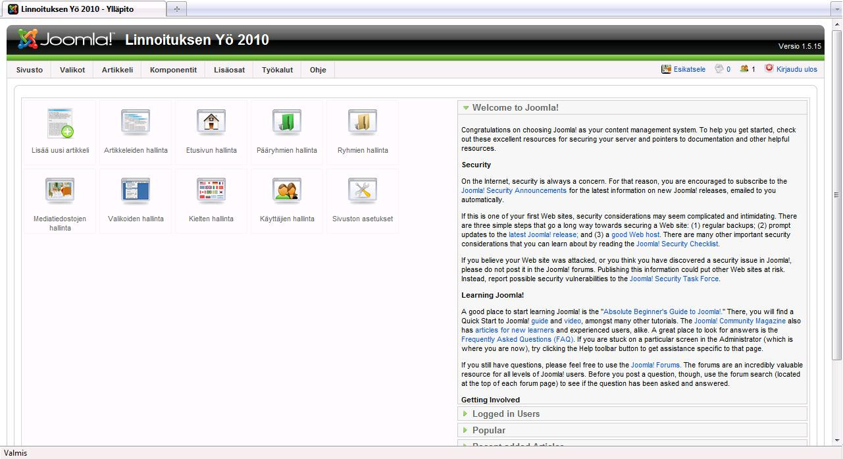Click the Getting Involved heading

point(491,400)
